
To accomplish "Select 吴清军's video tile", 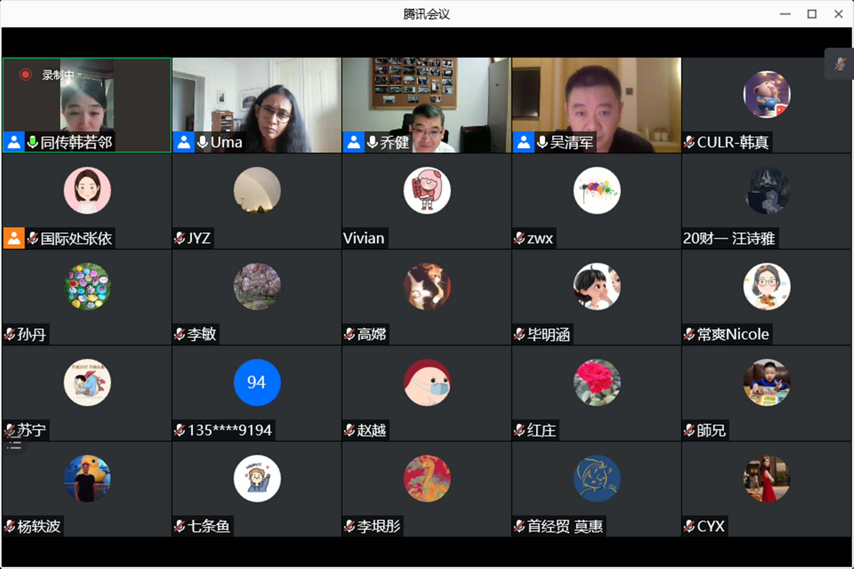I will (x=596, y=102).
